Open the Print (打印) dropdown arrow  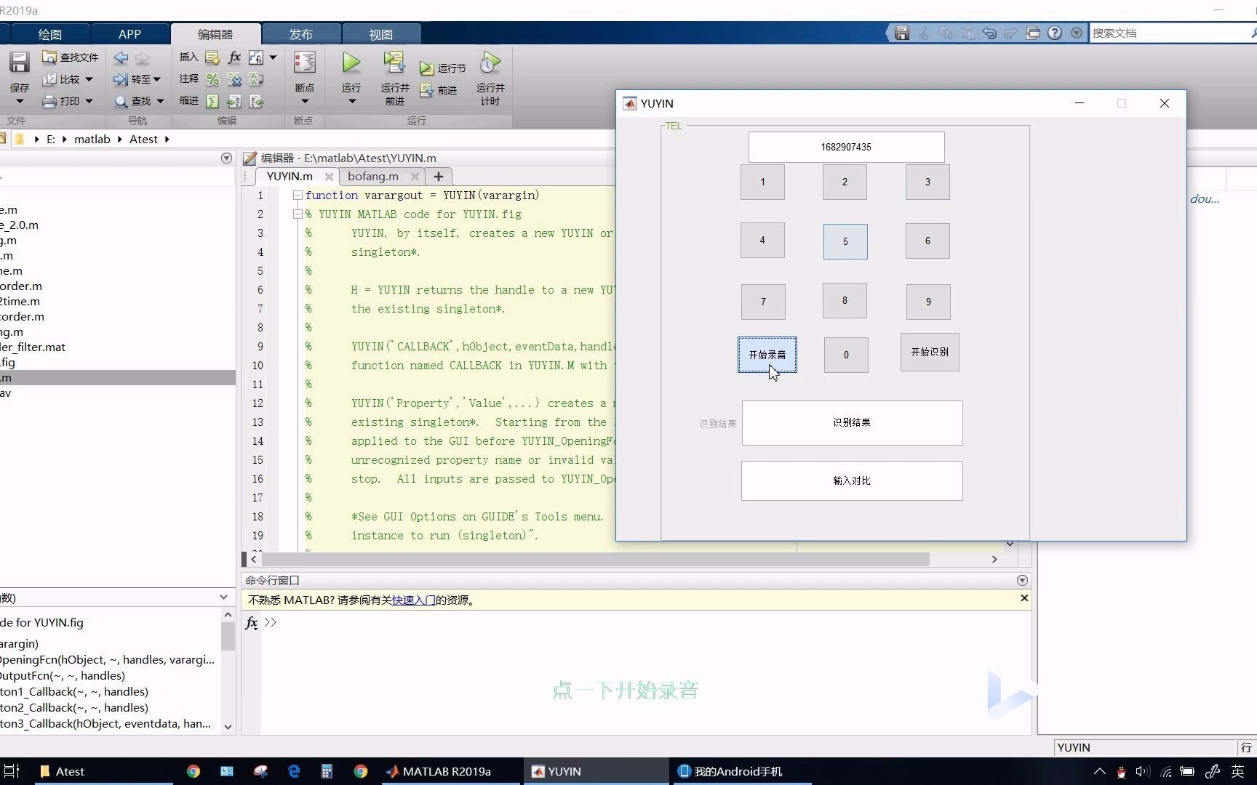pyautogui.click(x=89, y=101)
